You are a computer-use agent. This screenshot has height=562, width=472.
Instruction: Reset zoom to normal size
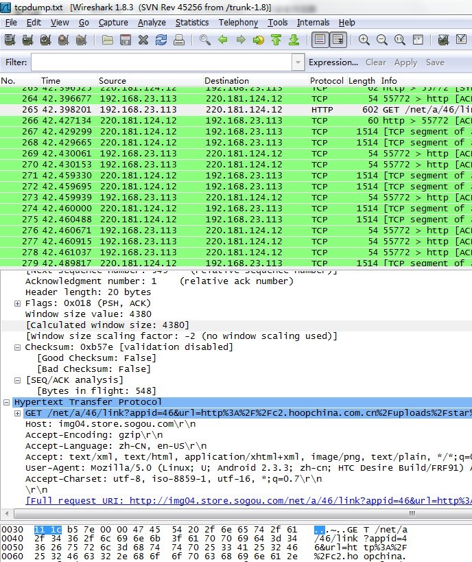tap(400, 40)
